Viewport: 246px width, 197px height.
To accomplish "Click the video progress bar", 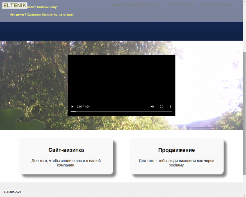I will coord(121,112).
